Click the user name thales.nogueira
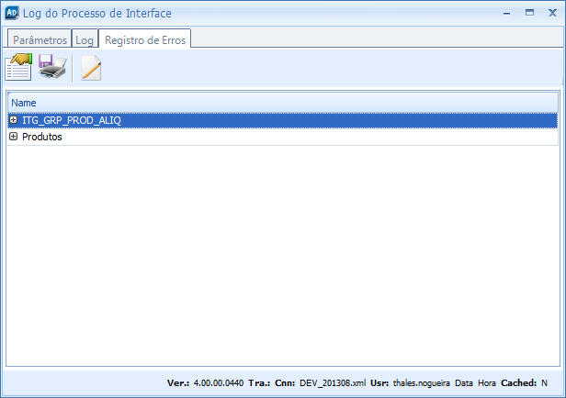 coord(421,383)
